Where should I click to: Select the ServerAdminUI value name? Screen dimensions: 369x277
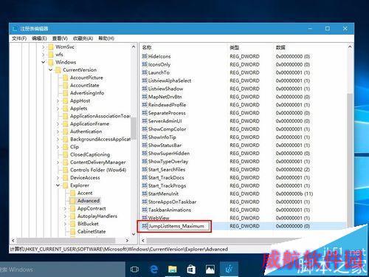pos(165,121)
